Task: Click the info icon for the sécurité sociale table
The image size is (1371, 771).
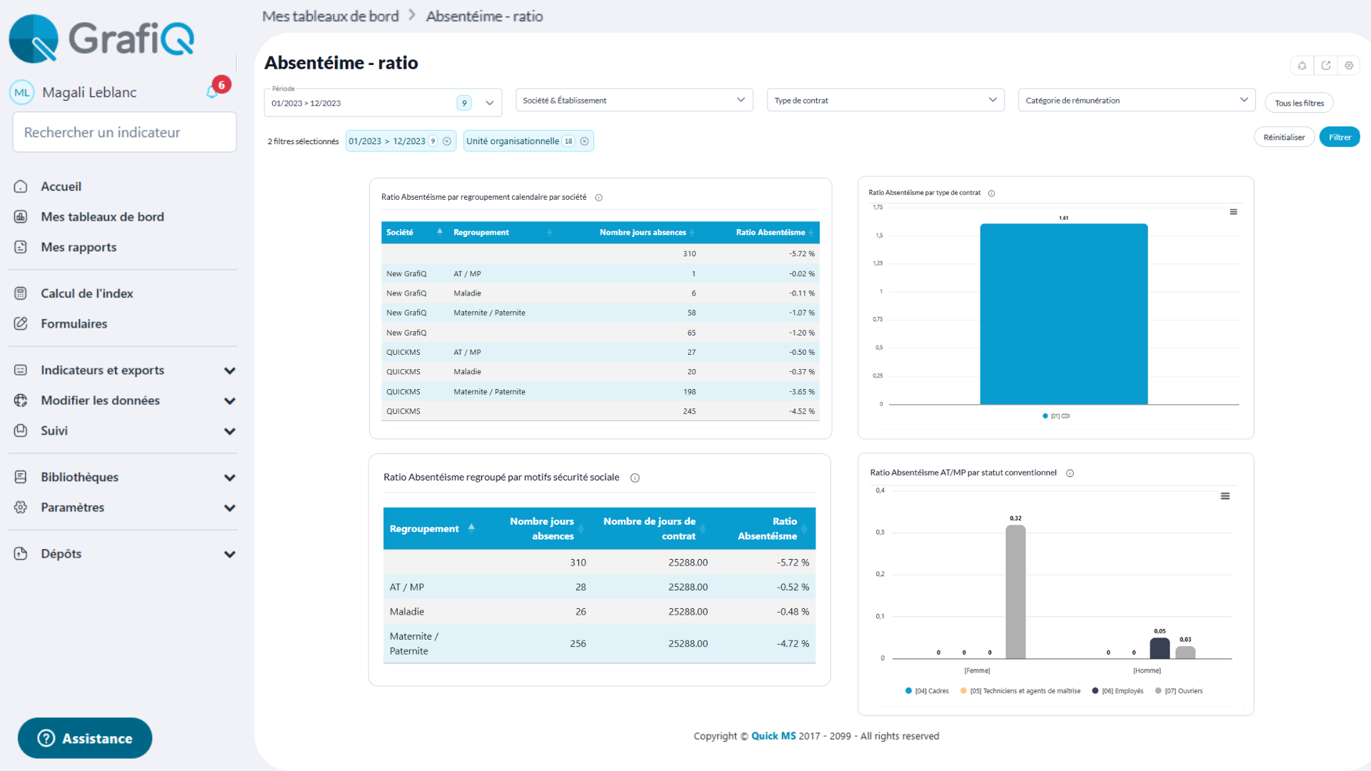Action: tap(635, 478)
